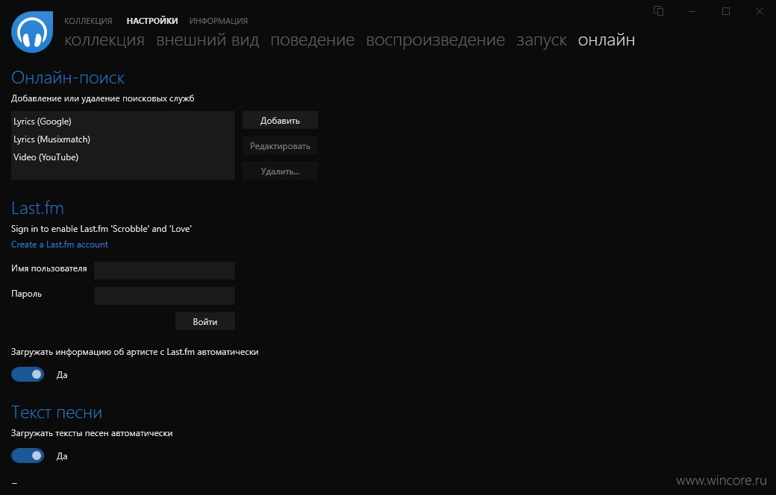Focus the Имя пользователя input field
The width and height of the screenshot is (776, 495).
(164, 270)
